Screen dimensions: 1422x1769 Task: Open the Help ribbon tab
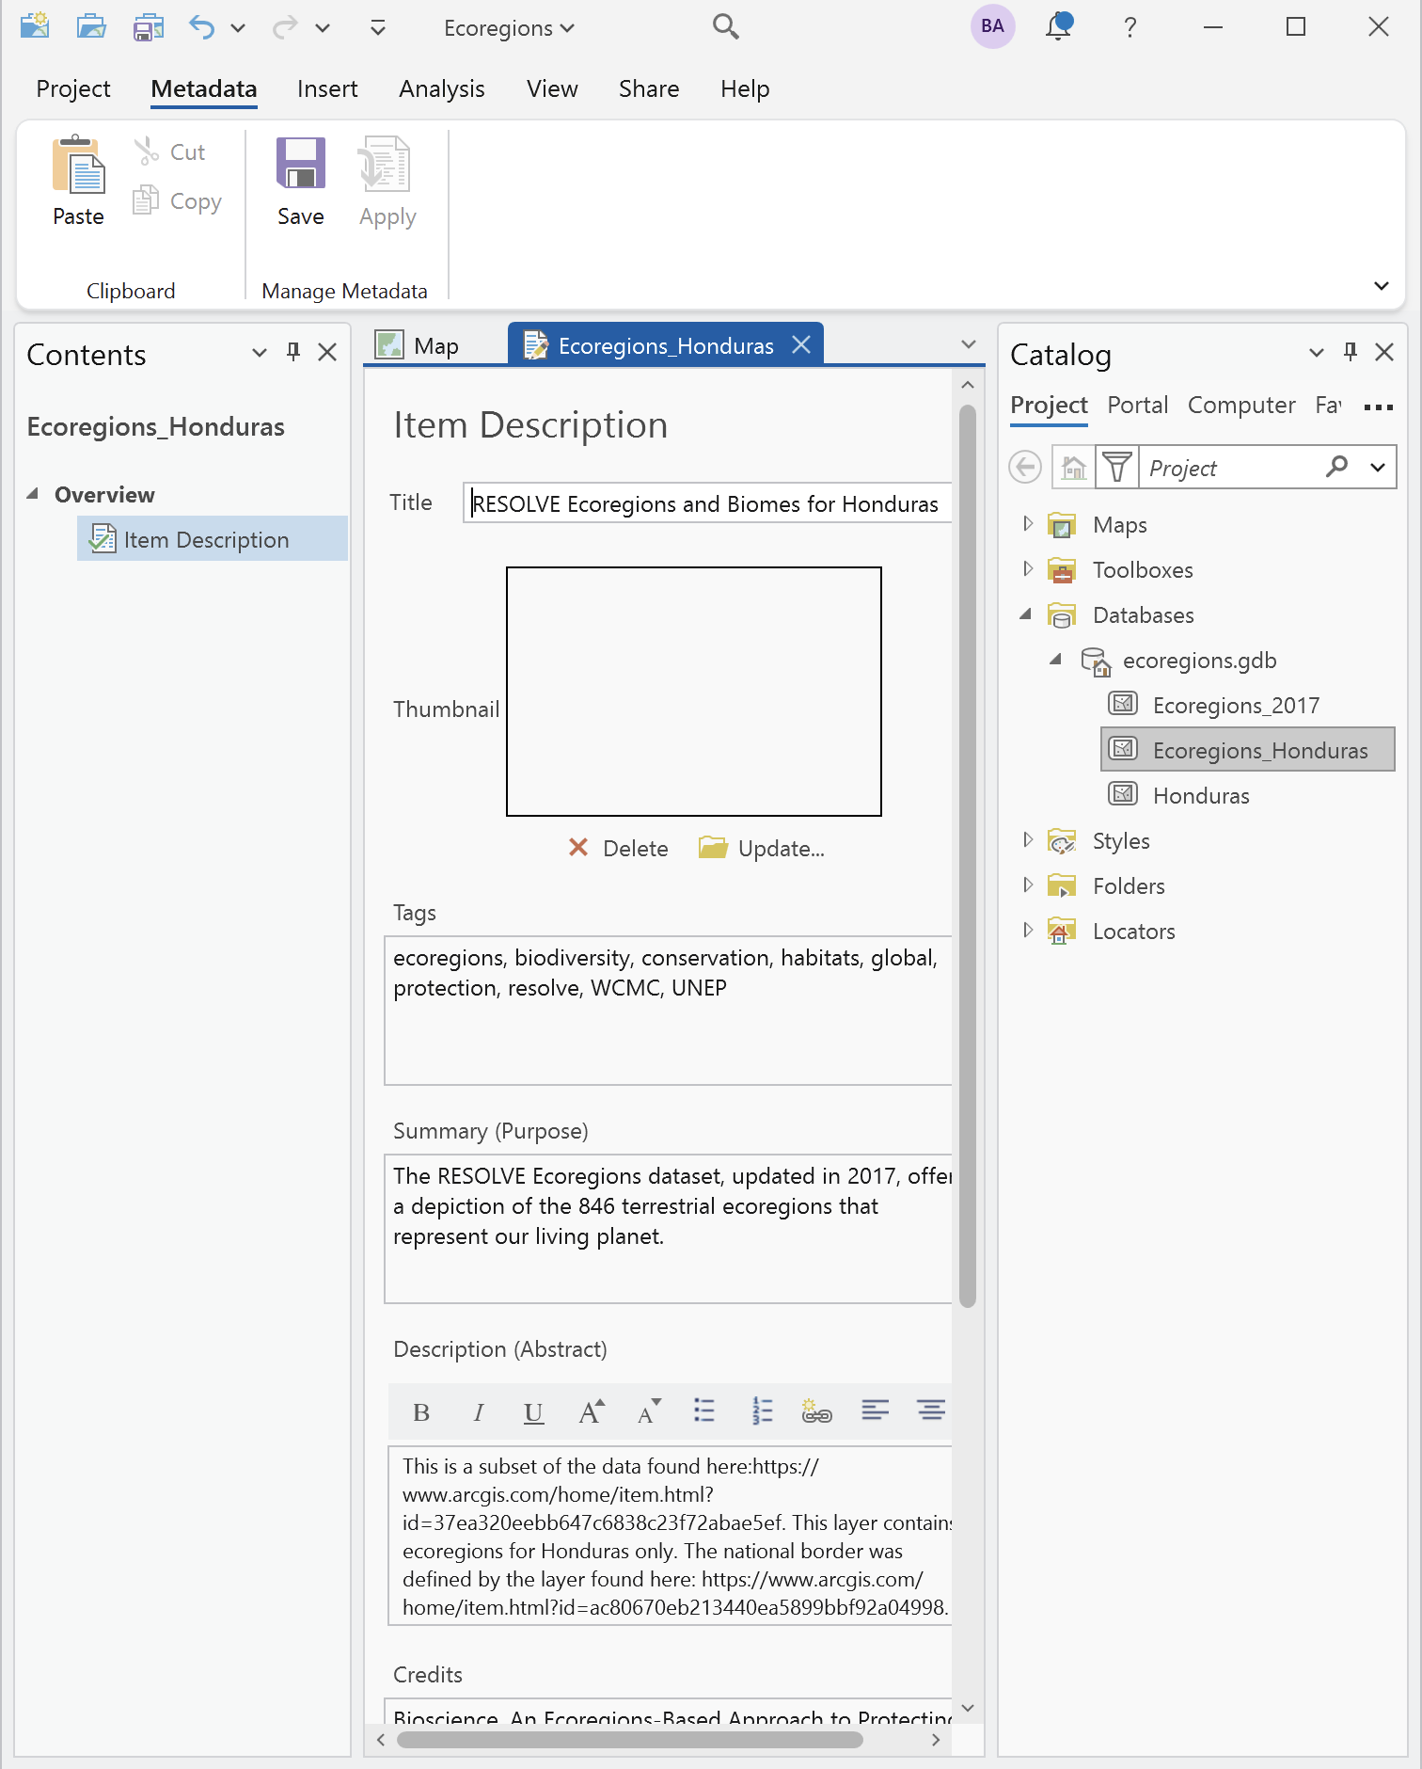[745, 89]
